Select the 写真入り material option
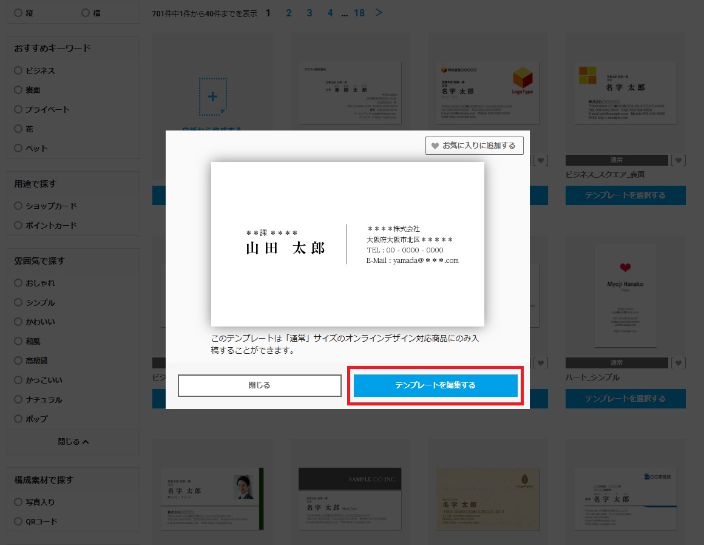Viewport: 704px width, 545px height. (x=18, y=502)
